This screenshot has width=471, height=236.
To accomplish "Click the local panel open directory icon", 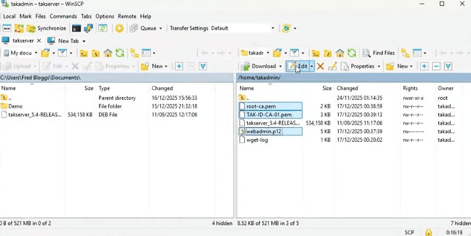I will 45,53.
